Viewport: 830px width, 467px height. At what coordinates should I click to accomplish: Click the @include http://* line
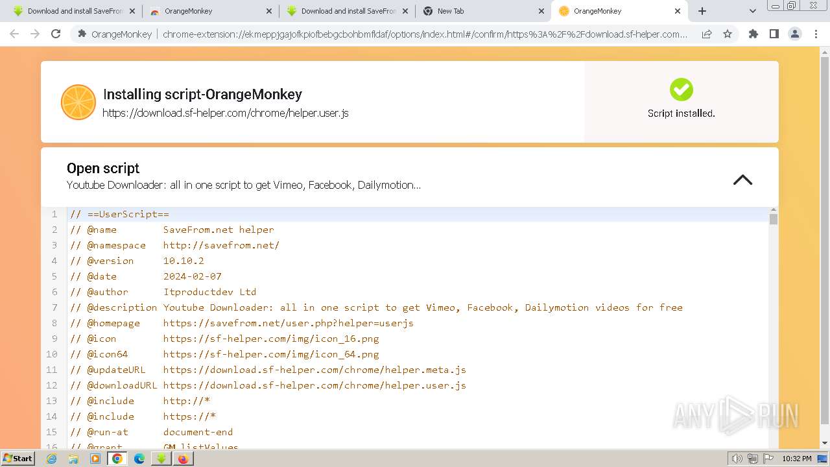tap(140, 401)
